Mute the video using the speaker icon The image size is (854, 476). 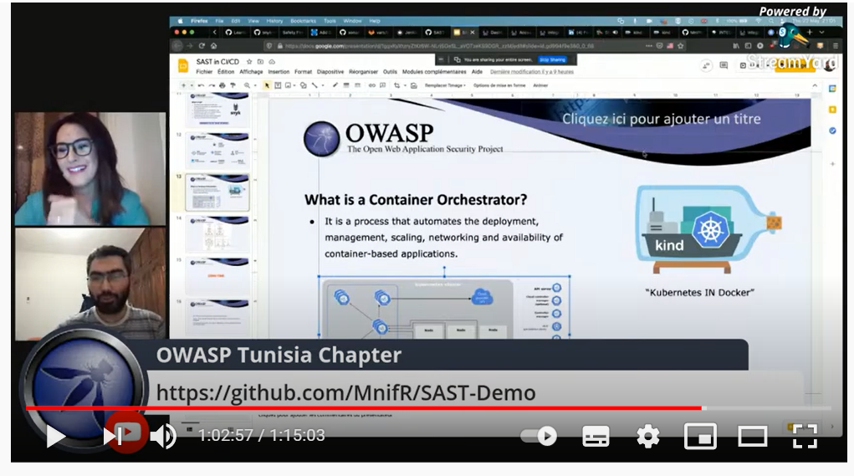click(x=163, y=436)
